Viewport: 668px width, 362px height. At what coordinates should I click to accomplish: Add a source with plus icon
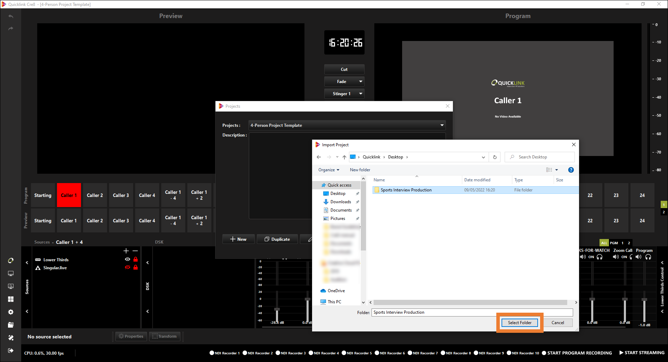click(x=126, y=251)
